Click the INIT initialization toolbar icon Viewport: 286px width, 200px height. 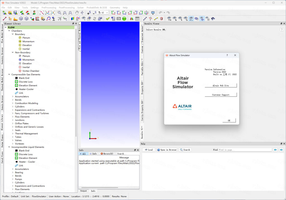point(119,19)
